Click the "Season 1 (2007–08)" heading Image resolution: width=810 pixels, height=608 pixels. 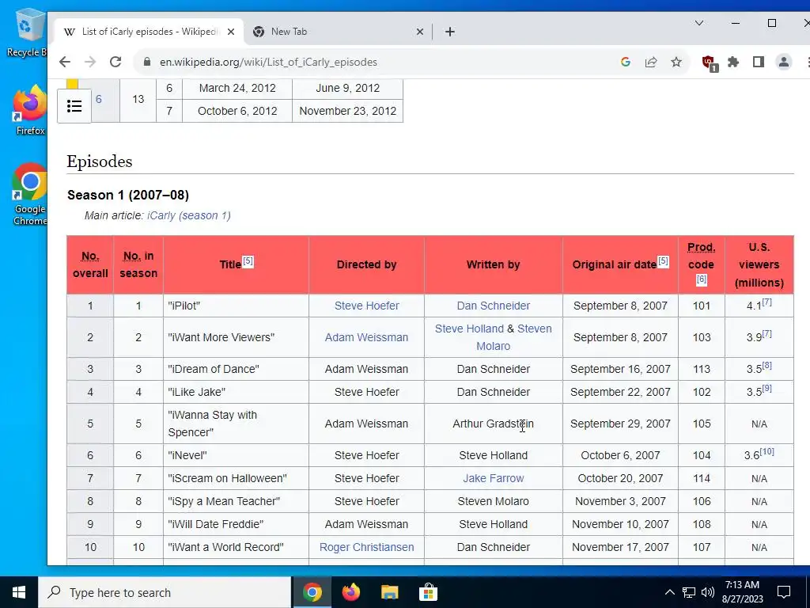click(x=128, y=195)
